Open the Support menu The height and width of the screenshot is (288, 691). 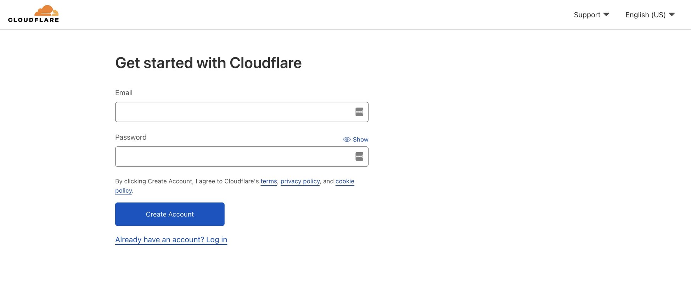[x=587, y=15]
